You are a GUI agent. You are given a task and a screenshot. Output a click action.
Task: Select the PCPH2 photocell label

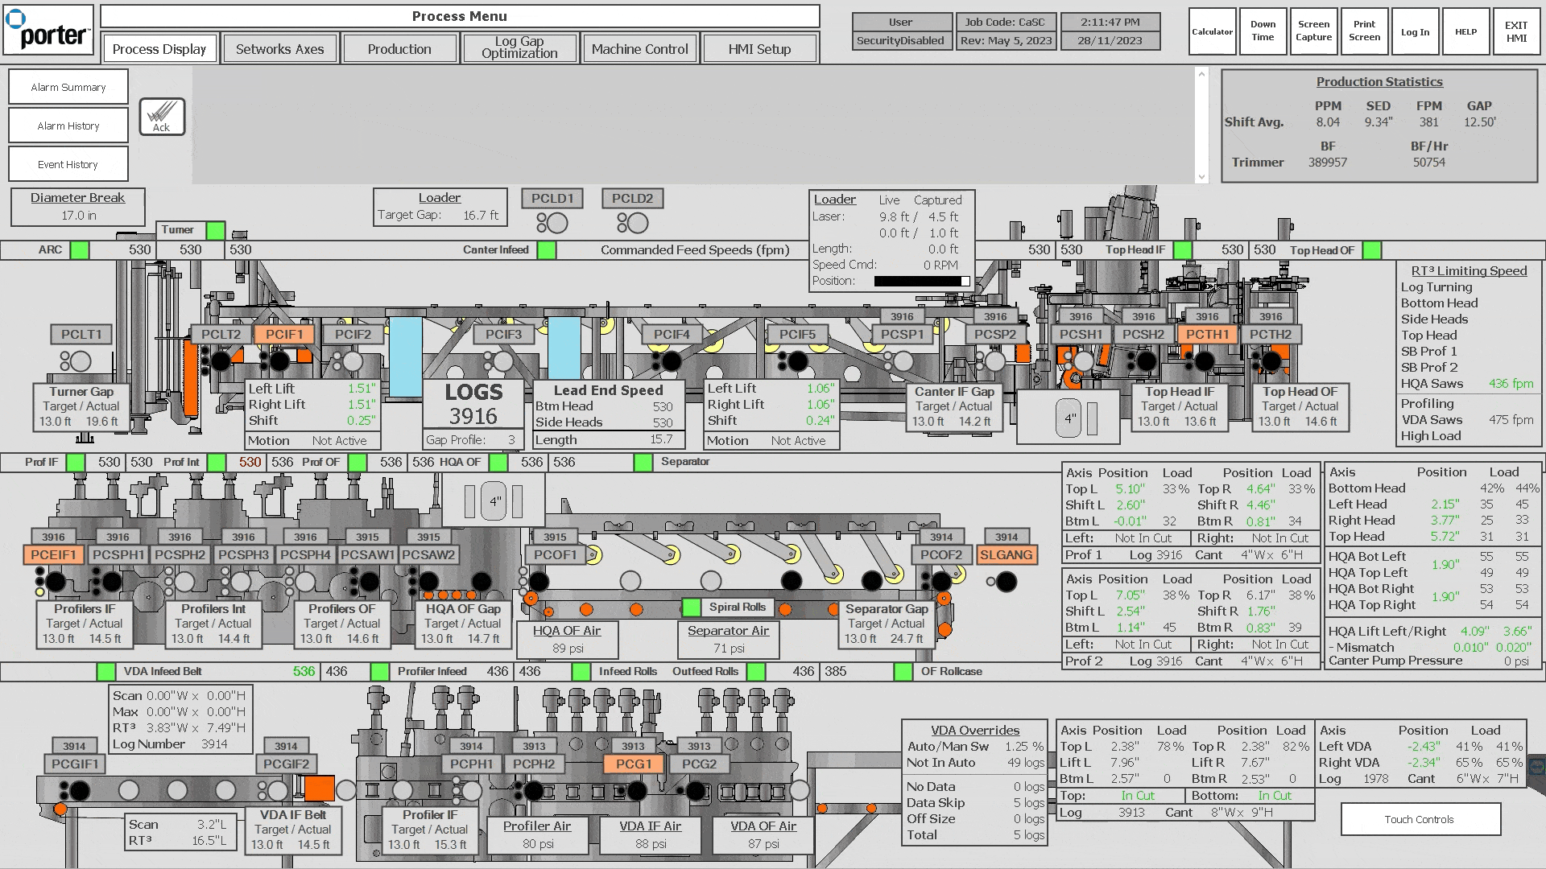(x=534, y=764)
